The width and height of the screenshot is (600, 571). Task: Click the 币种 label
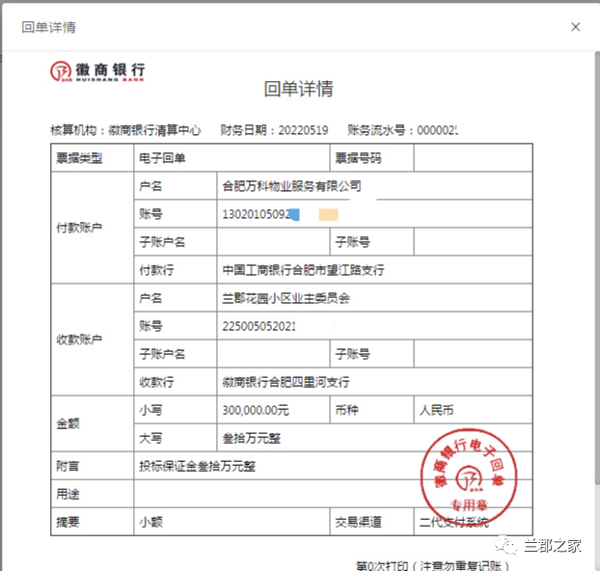pos(346,410)
